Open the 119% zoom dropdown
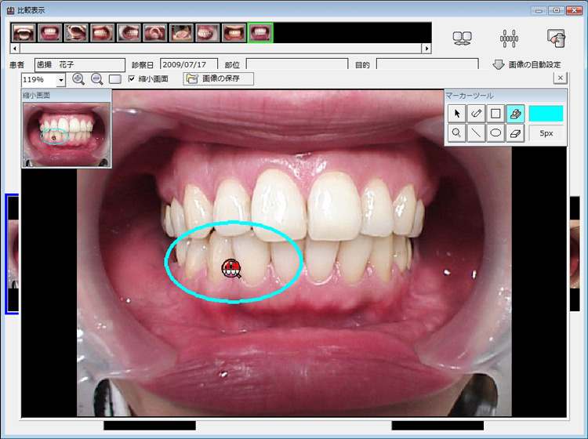 [60, 80]
